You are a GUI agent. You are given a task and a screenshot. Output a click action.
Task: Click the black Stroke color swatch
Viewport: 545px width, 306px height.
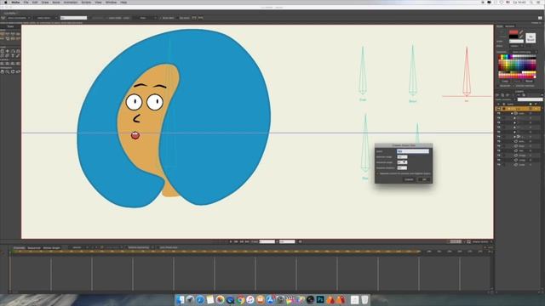513,37
